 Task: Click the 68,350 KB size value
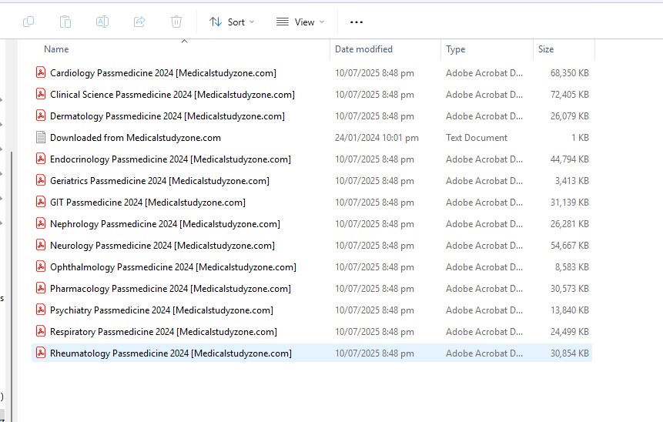click(570, 73)
